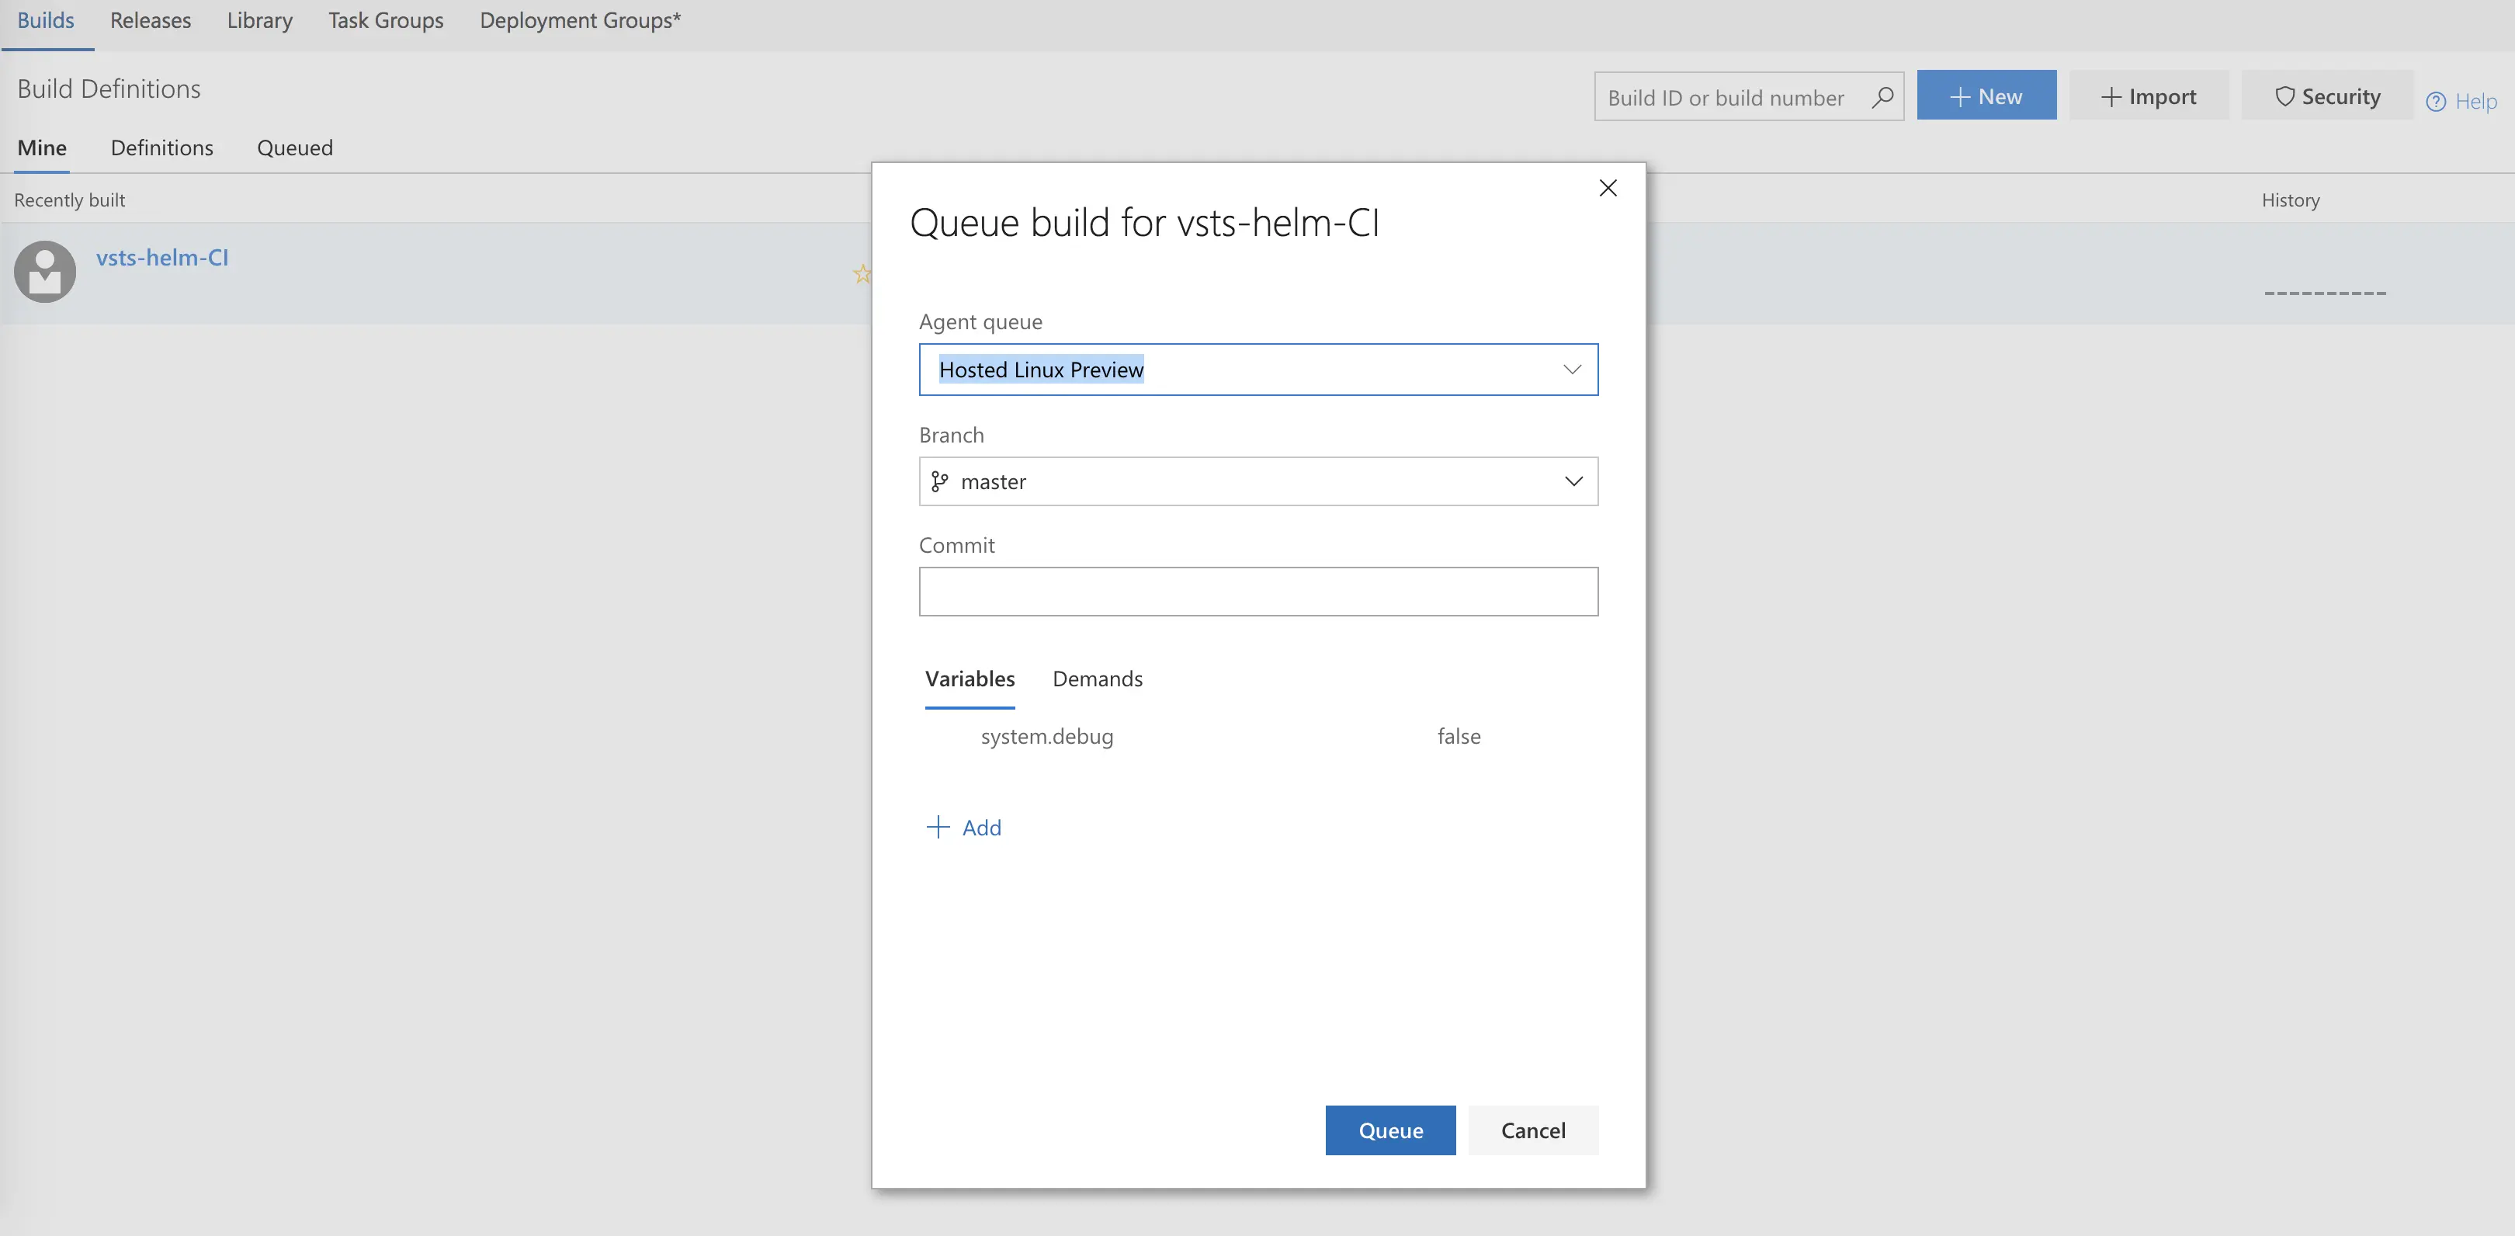Click the vsts-helm-CI avatar icon
The image size is (2515, 1236).
tap(45, 272)
